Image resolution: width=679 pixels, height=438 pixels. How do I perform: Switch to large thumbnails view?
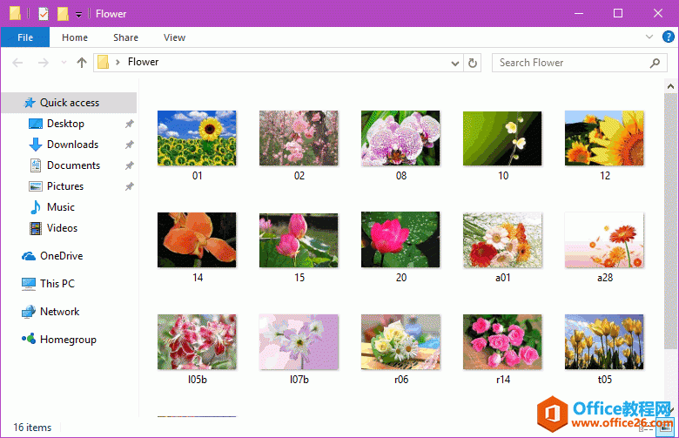click(x=666, y=428)
